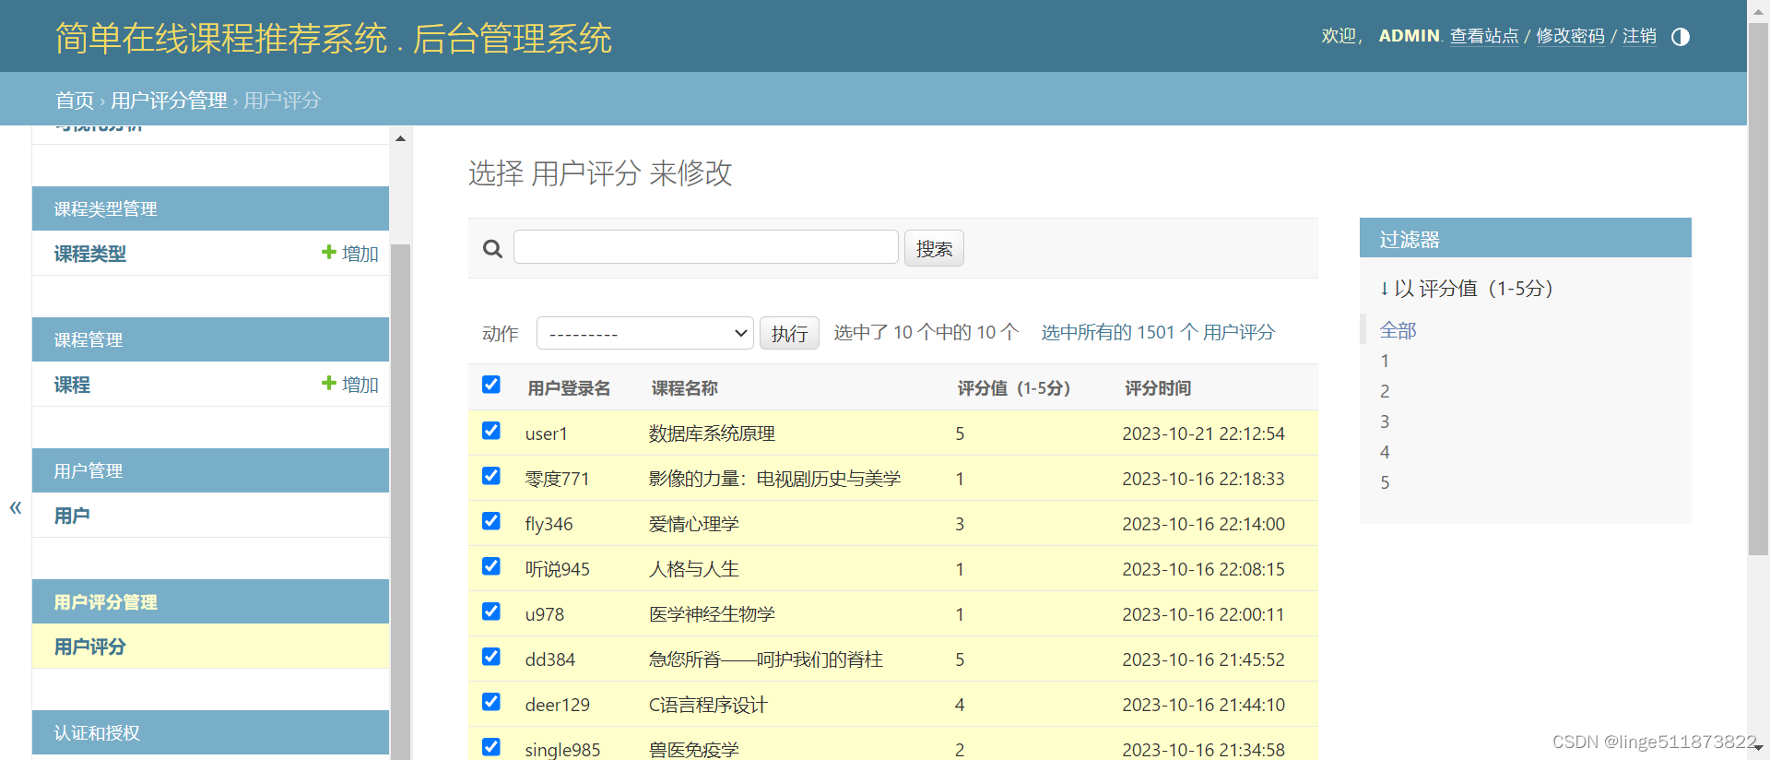Screen dimensions: 1770x760
Task: Open 用户 in sidebar
Action: (x=72, y=516)
